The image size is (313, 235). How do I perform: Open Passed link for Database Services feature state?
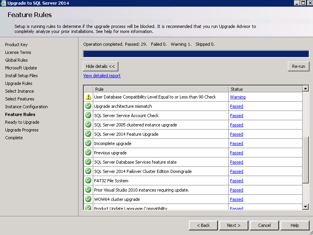(x=236, y=162)
